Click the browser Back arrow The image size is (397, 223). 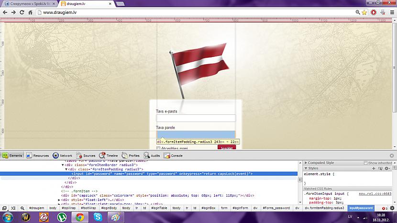coord(5,12)
